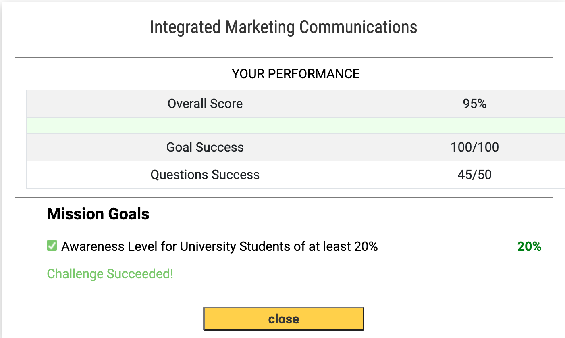Click the divider line above the close button
The image size is (565, 338).
[284, 298]
